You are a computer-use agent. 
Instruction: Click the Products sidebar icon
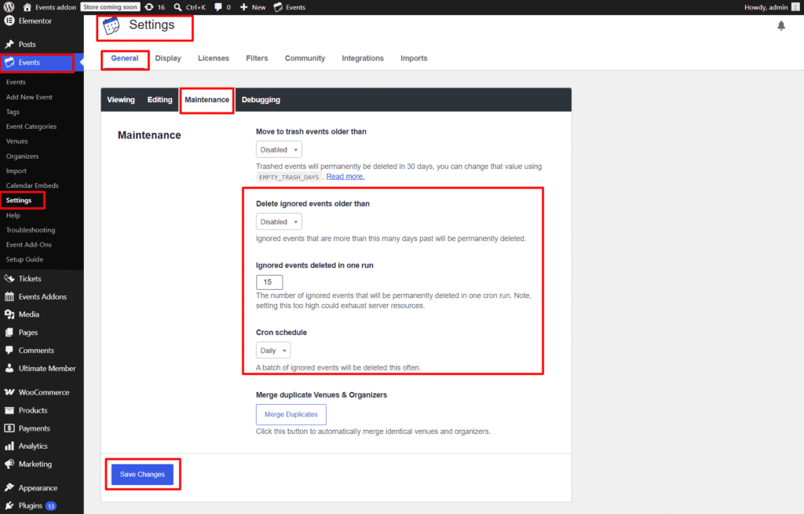click(9, 410)
